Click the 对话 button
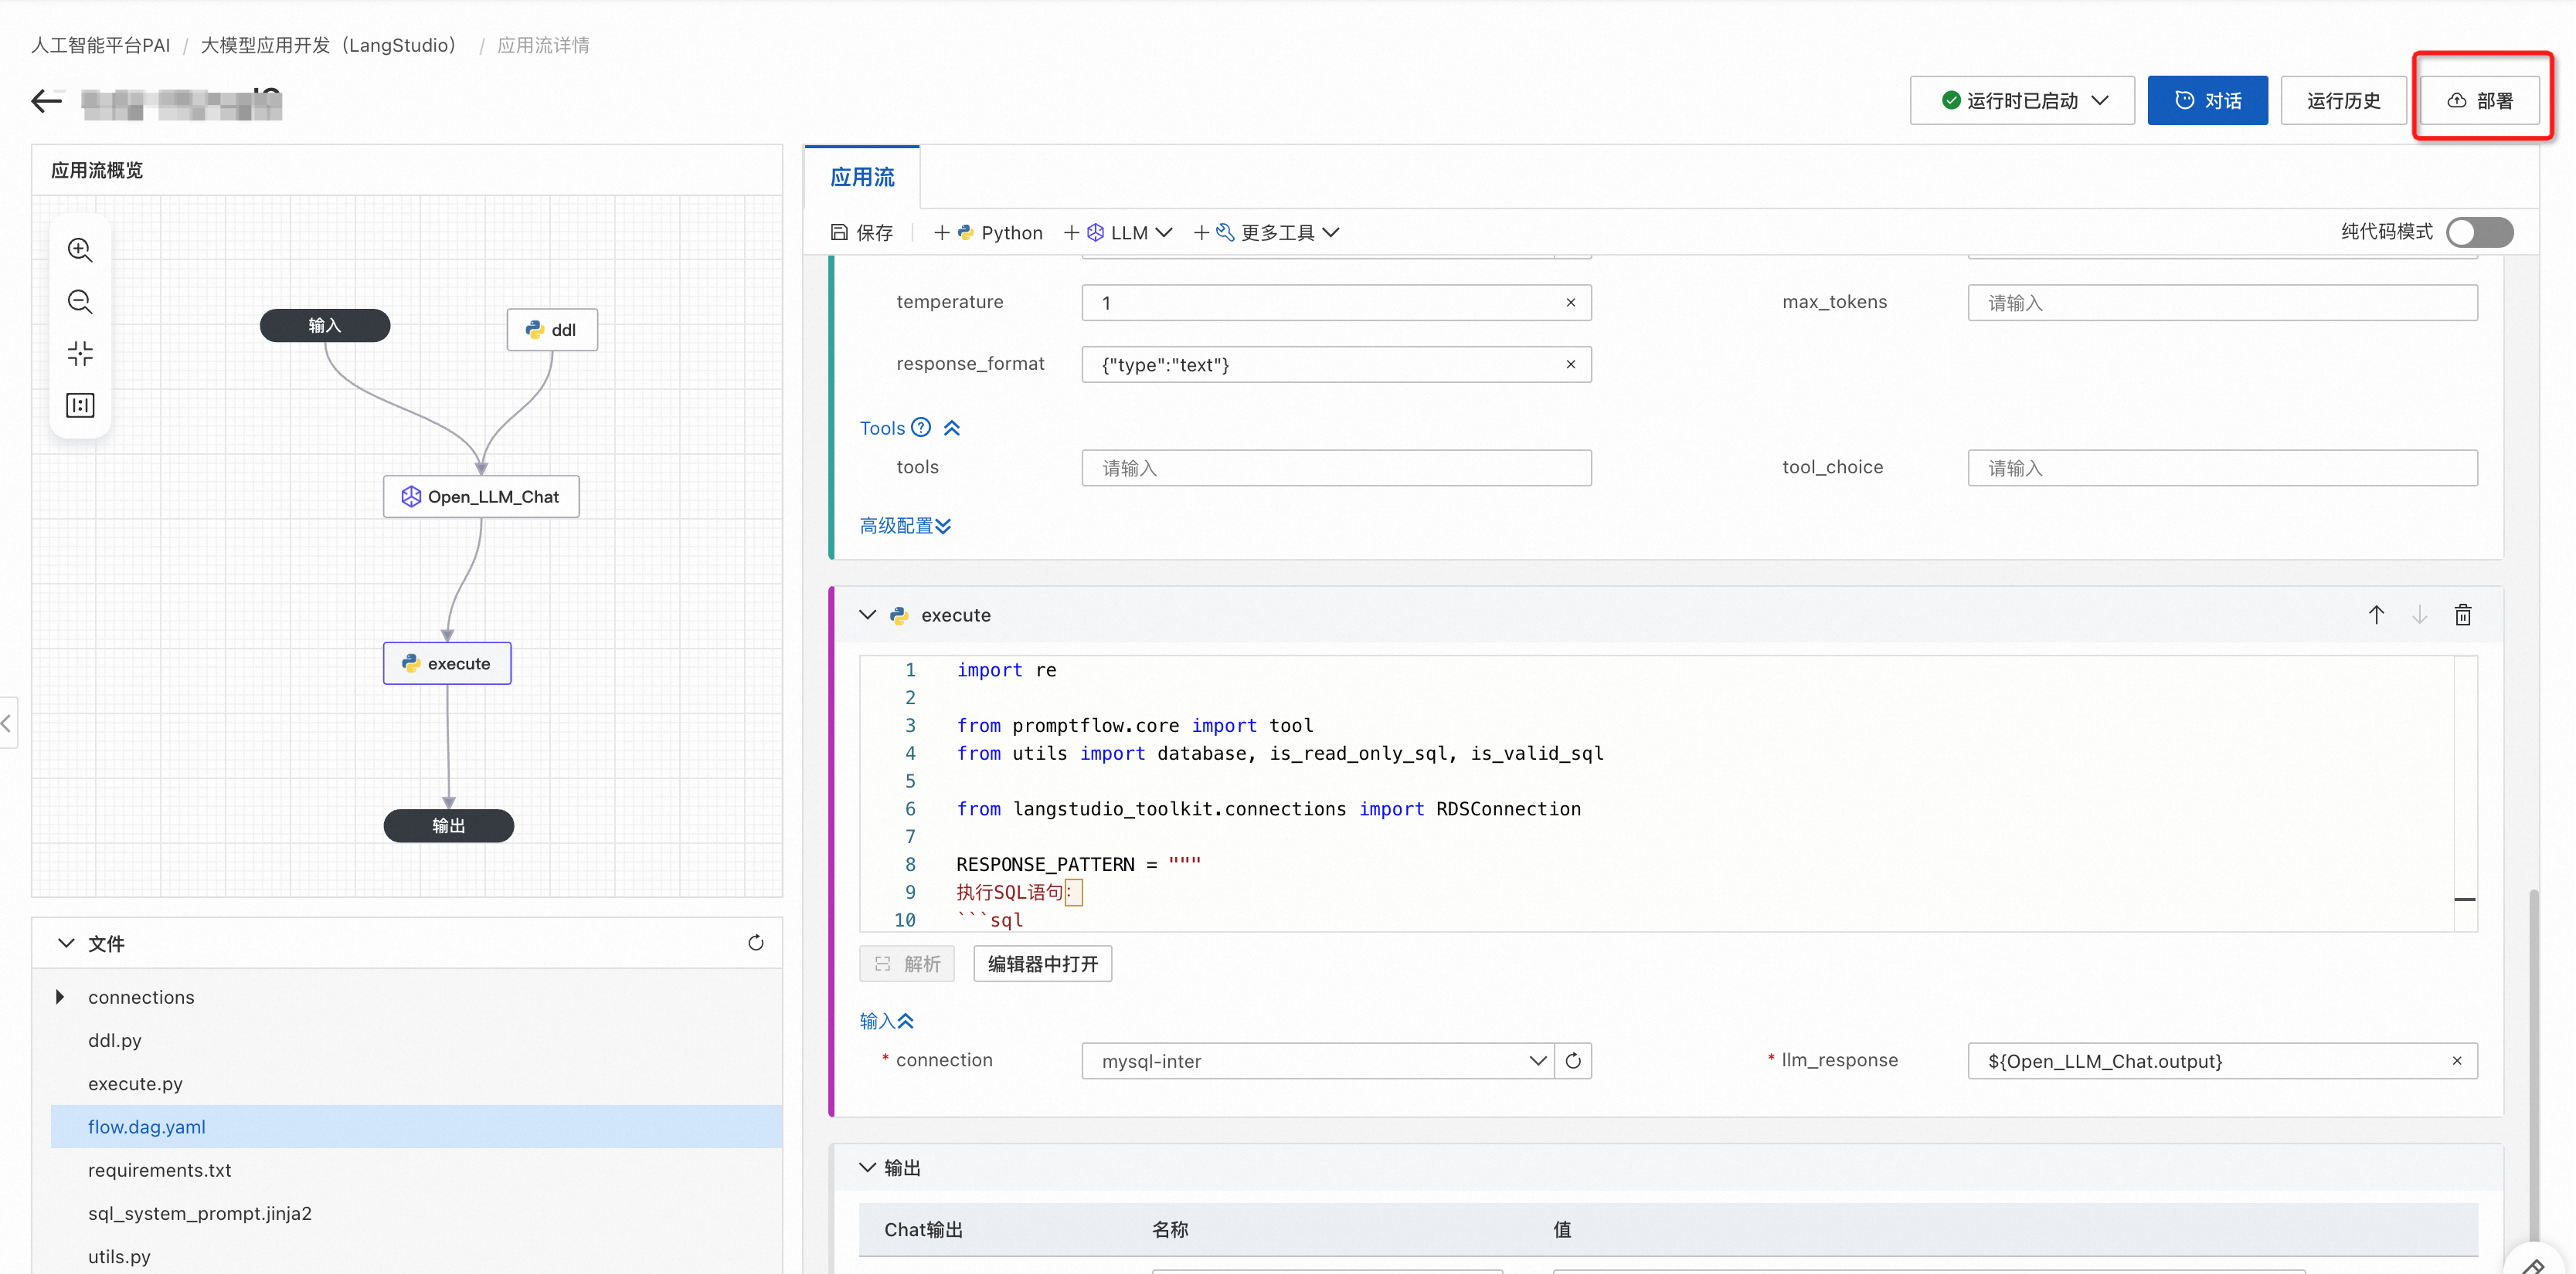 pyautogui.click(x=2207, y=100)
